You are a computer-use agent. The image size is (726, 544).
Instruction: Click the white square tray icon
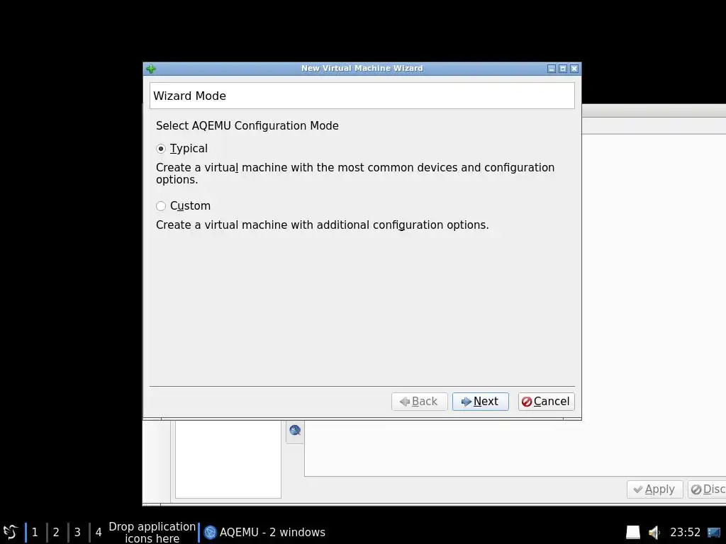[633, 533]
